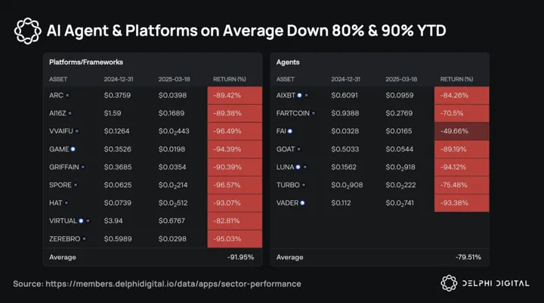Select the Platforms/Frameworks table title

(x=85, y=61)
